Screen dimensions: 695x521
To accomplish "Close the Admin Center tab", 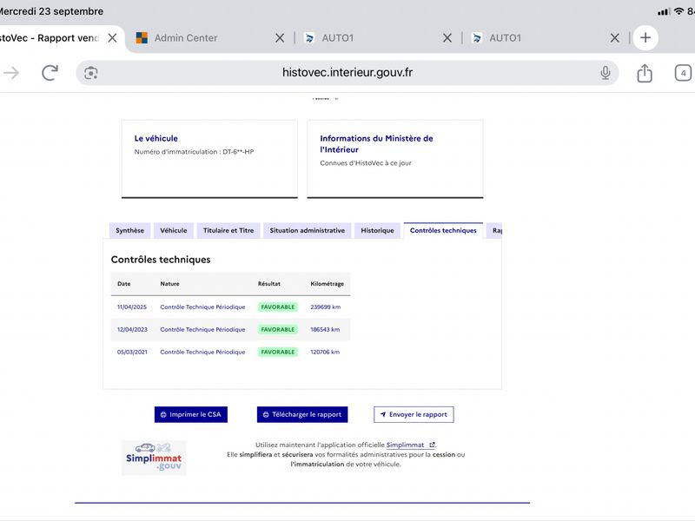I will 280,38.
